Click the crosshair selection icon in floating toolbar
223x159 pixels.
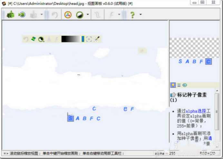tap(89, 39)
